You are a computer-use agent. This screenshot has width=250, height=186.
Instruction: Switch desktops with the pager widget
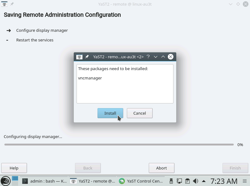click(15, 181)
